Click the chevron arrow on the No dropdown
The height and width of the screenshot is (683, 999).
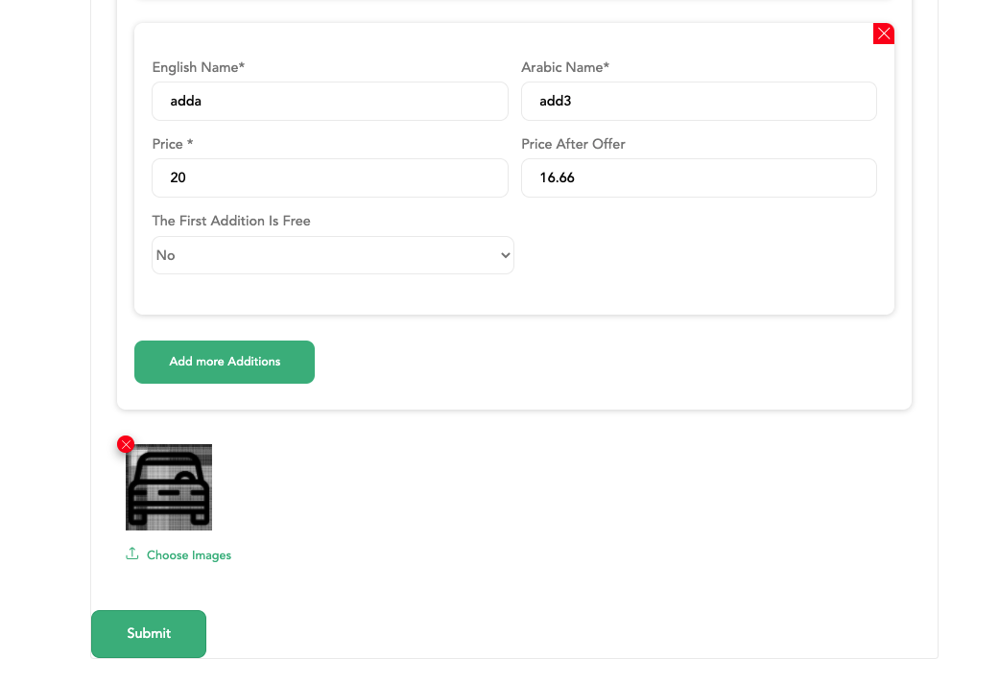pos(505,255)
